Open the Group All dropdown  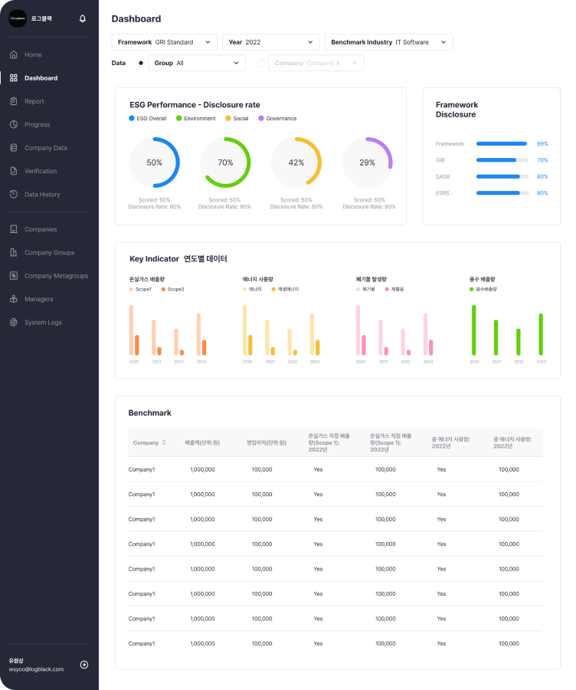pyautogui.click(x=197, y=63)
